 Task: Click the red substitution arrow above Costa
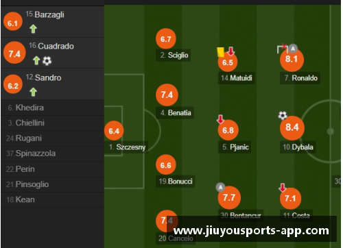click(283, 187)
